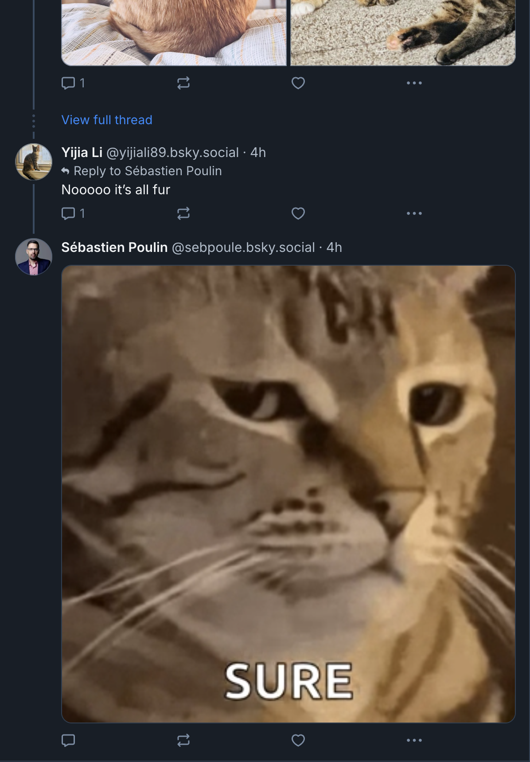Open the SURE cat GIF
The image size is (530, 762).
[x=288, y=494]
